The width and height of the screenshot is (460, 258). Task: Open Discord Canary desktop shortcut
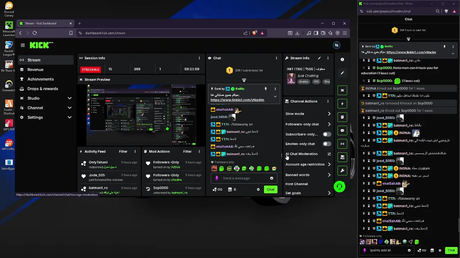[x=9, y=10]
